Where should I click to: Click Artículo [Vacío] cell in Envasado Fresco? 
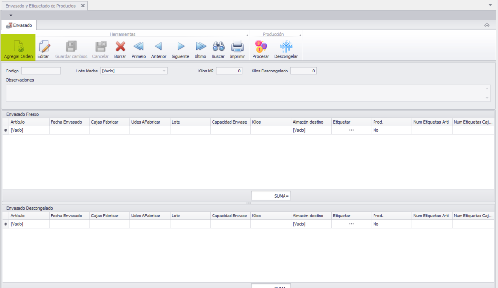29,130
